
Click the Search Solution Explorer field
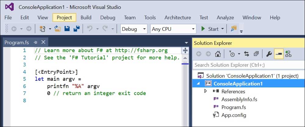(249, 65)
